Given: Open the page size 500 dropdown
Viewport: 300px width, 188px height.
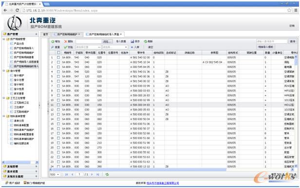Looking at the screenshot, I should tap(55, 174).
